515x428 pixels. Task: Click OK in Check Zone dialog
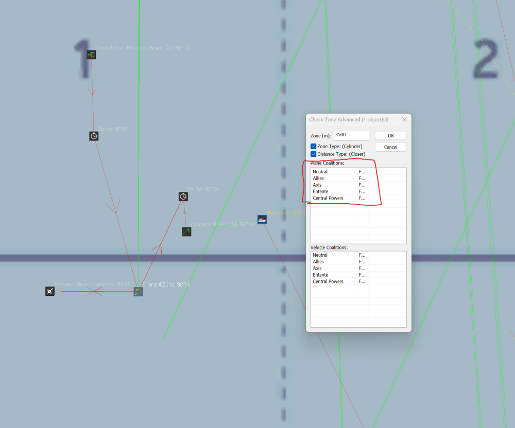pos(390,136)
